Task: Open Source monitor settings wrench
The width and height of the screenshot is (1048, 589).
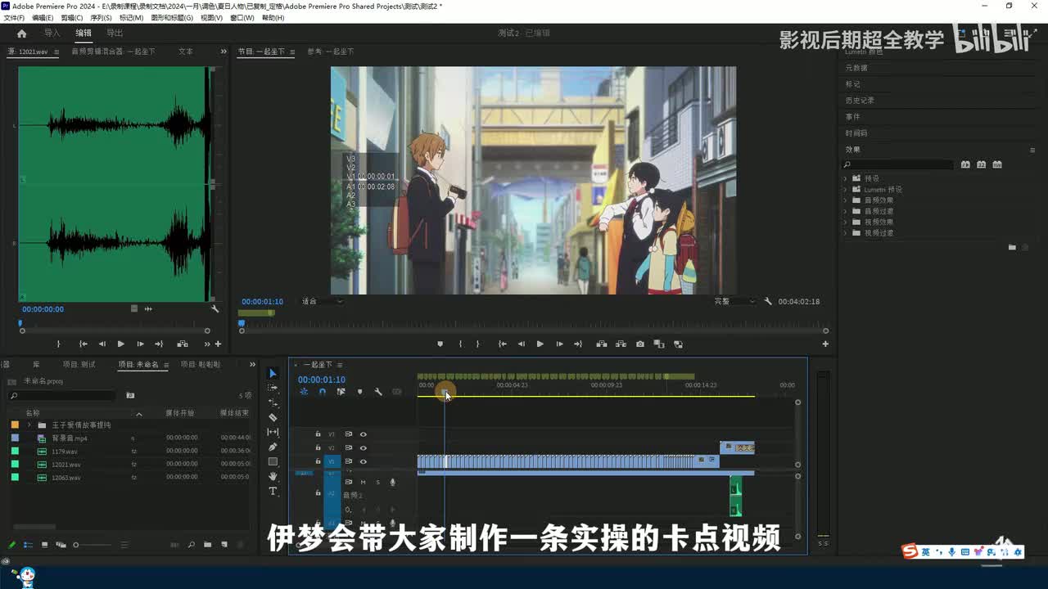Action: [x=215, y=309]
